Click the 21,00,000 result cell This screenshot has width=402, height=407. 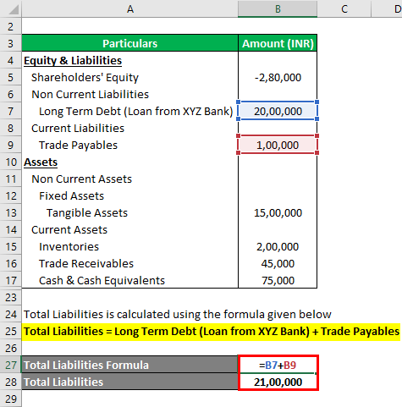278,382
